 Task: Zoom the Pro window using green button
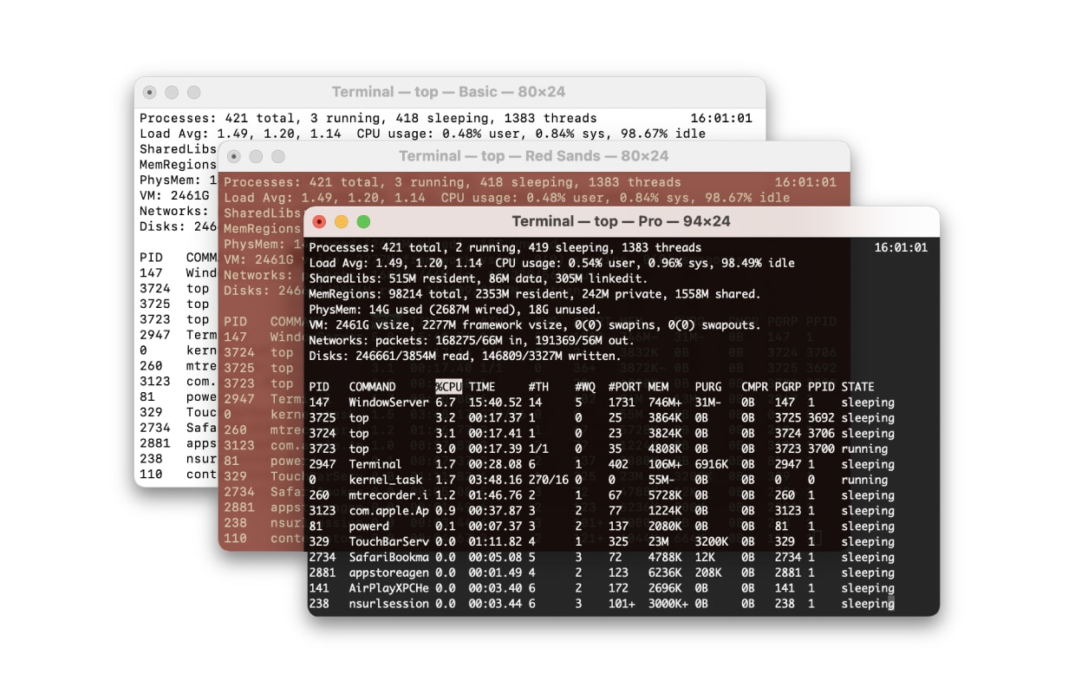363,221
